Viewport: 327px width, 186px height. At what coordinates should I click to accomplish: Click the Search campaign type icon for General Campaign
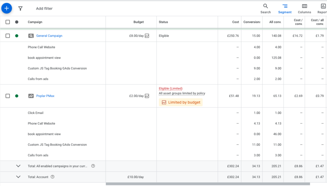tap(31, 36)
